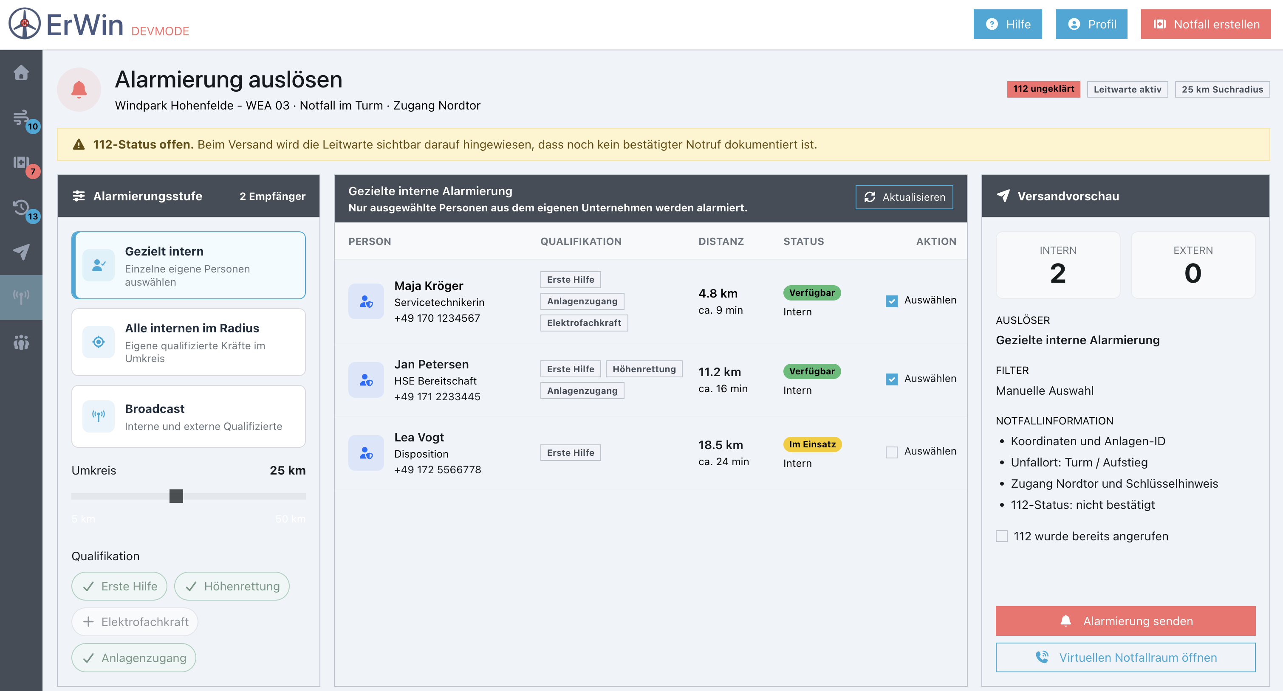
Task: Select Broadcast alarm level
Action: click(189, 416)
